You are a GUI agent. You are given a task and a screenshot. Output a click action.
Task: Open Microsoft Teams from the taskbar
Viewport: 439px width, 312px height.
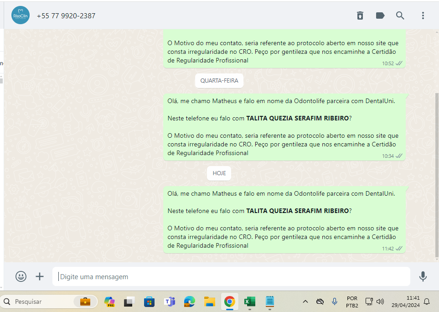[x=170, y=302]
